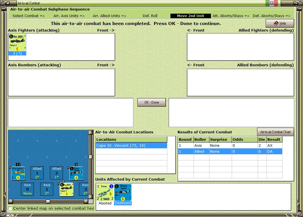
Task: Click the 2 (-1) strength label under Re.2001
Action: (17, 53)
